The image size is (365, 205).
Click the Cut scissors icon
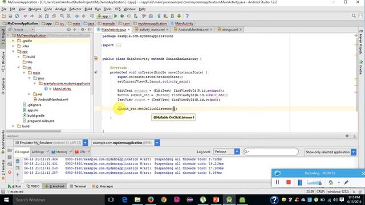click(x=40, y=16)
